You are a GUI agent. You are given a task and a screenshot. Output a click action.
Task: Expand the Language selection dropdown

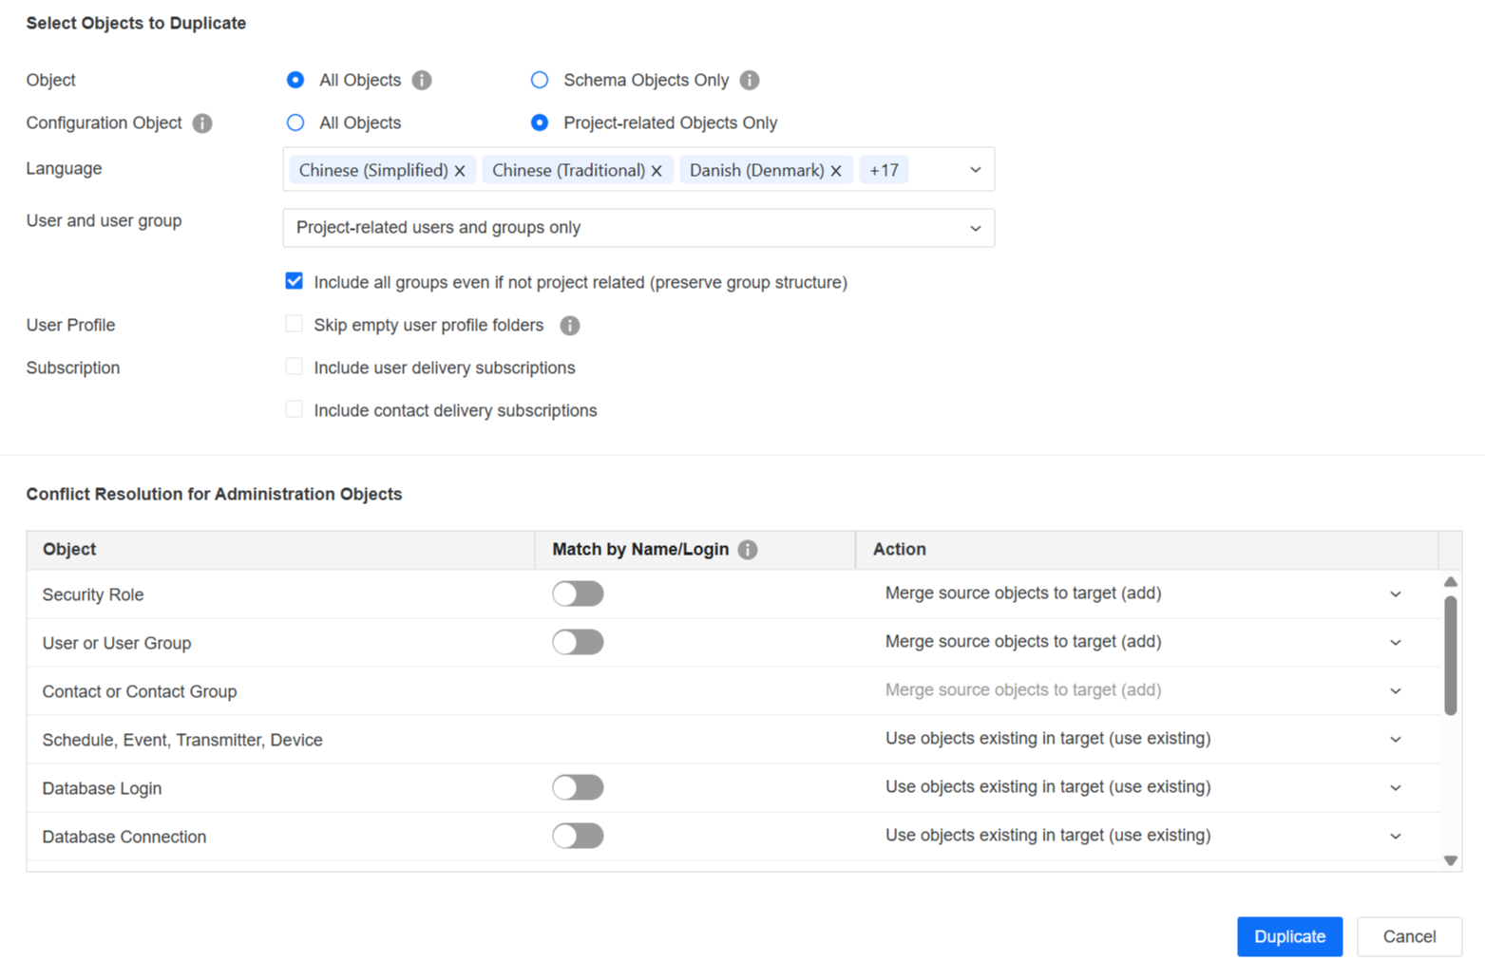pos(975,170)
